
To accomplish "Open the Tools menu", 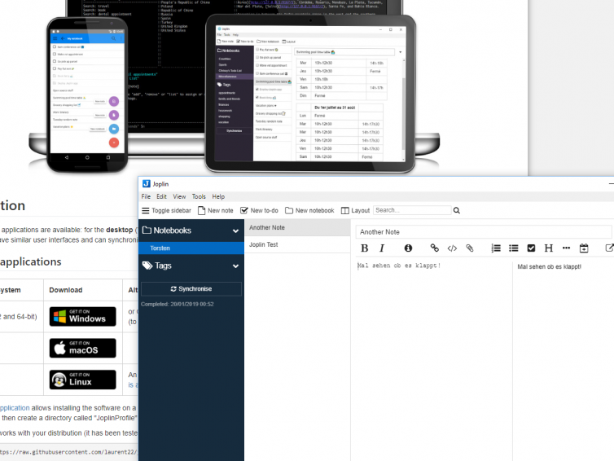I will [199, 196].
